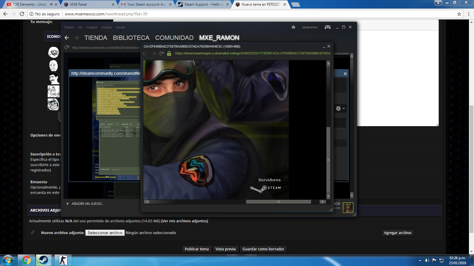Open gear settings dropdown in Steam

[340, 108]
